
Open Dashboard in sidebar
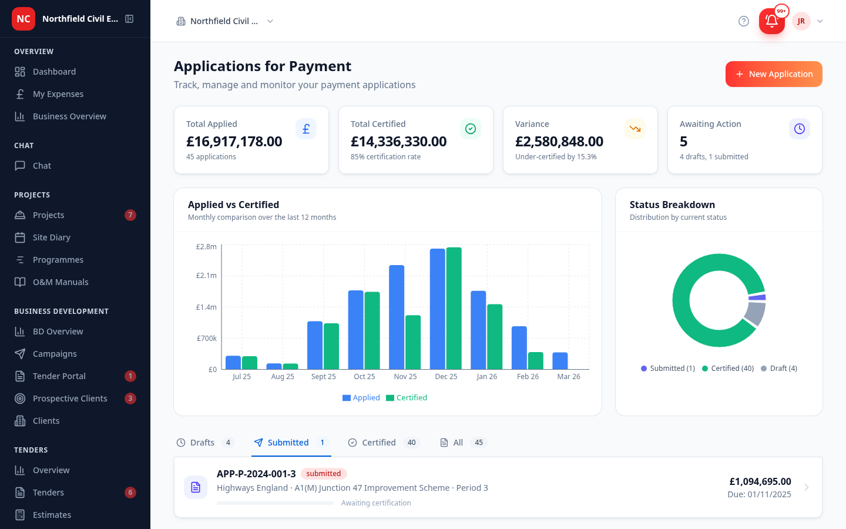point(75,72)
